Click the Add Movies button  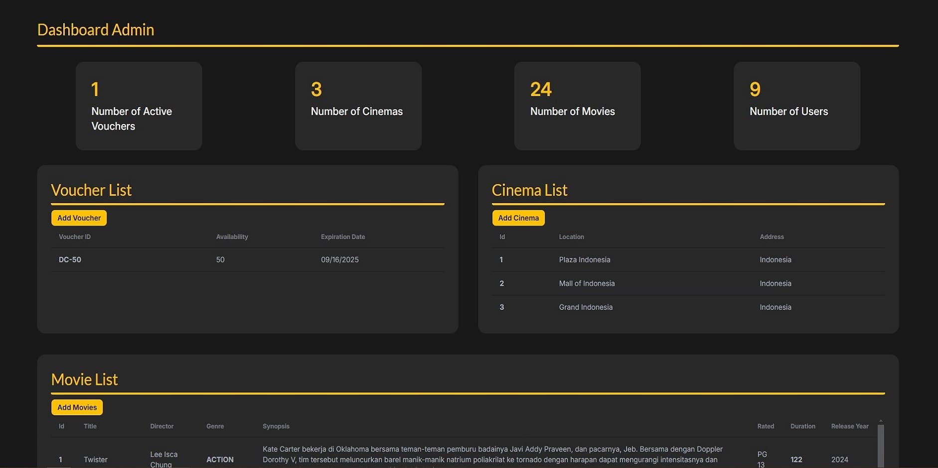point(77,407)
